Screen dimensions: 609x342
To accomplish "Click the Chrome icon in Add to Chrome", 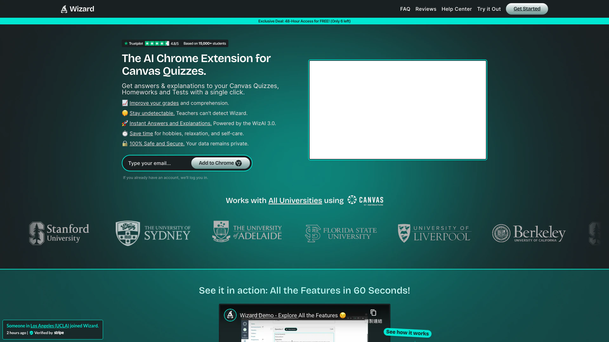I will coord(239,163).
